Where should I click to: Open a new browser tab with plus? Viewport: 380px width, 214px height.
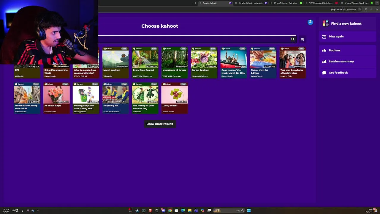click(195, 3)
